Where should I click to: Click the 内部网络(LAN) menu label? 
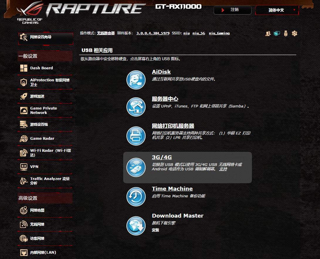tap(43, 253)
